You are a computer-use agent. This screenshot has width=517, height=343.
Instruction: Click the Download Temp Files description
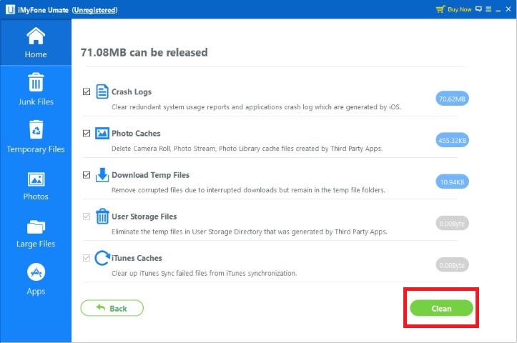pyautogui.click(x=248, y=190)
